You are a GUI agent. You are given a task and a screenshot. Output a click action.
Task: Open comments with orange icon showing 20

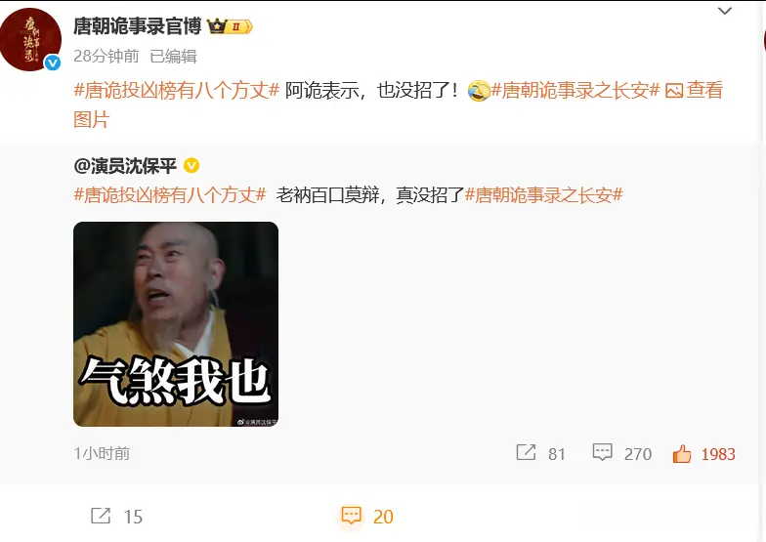[x=352, y=516]
